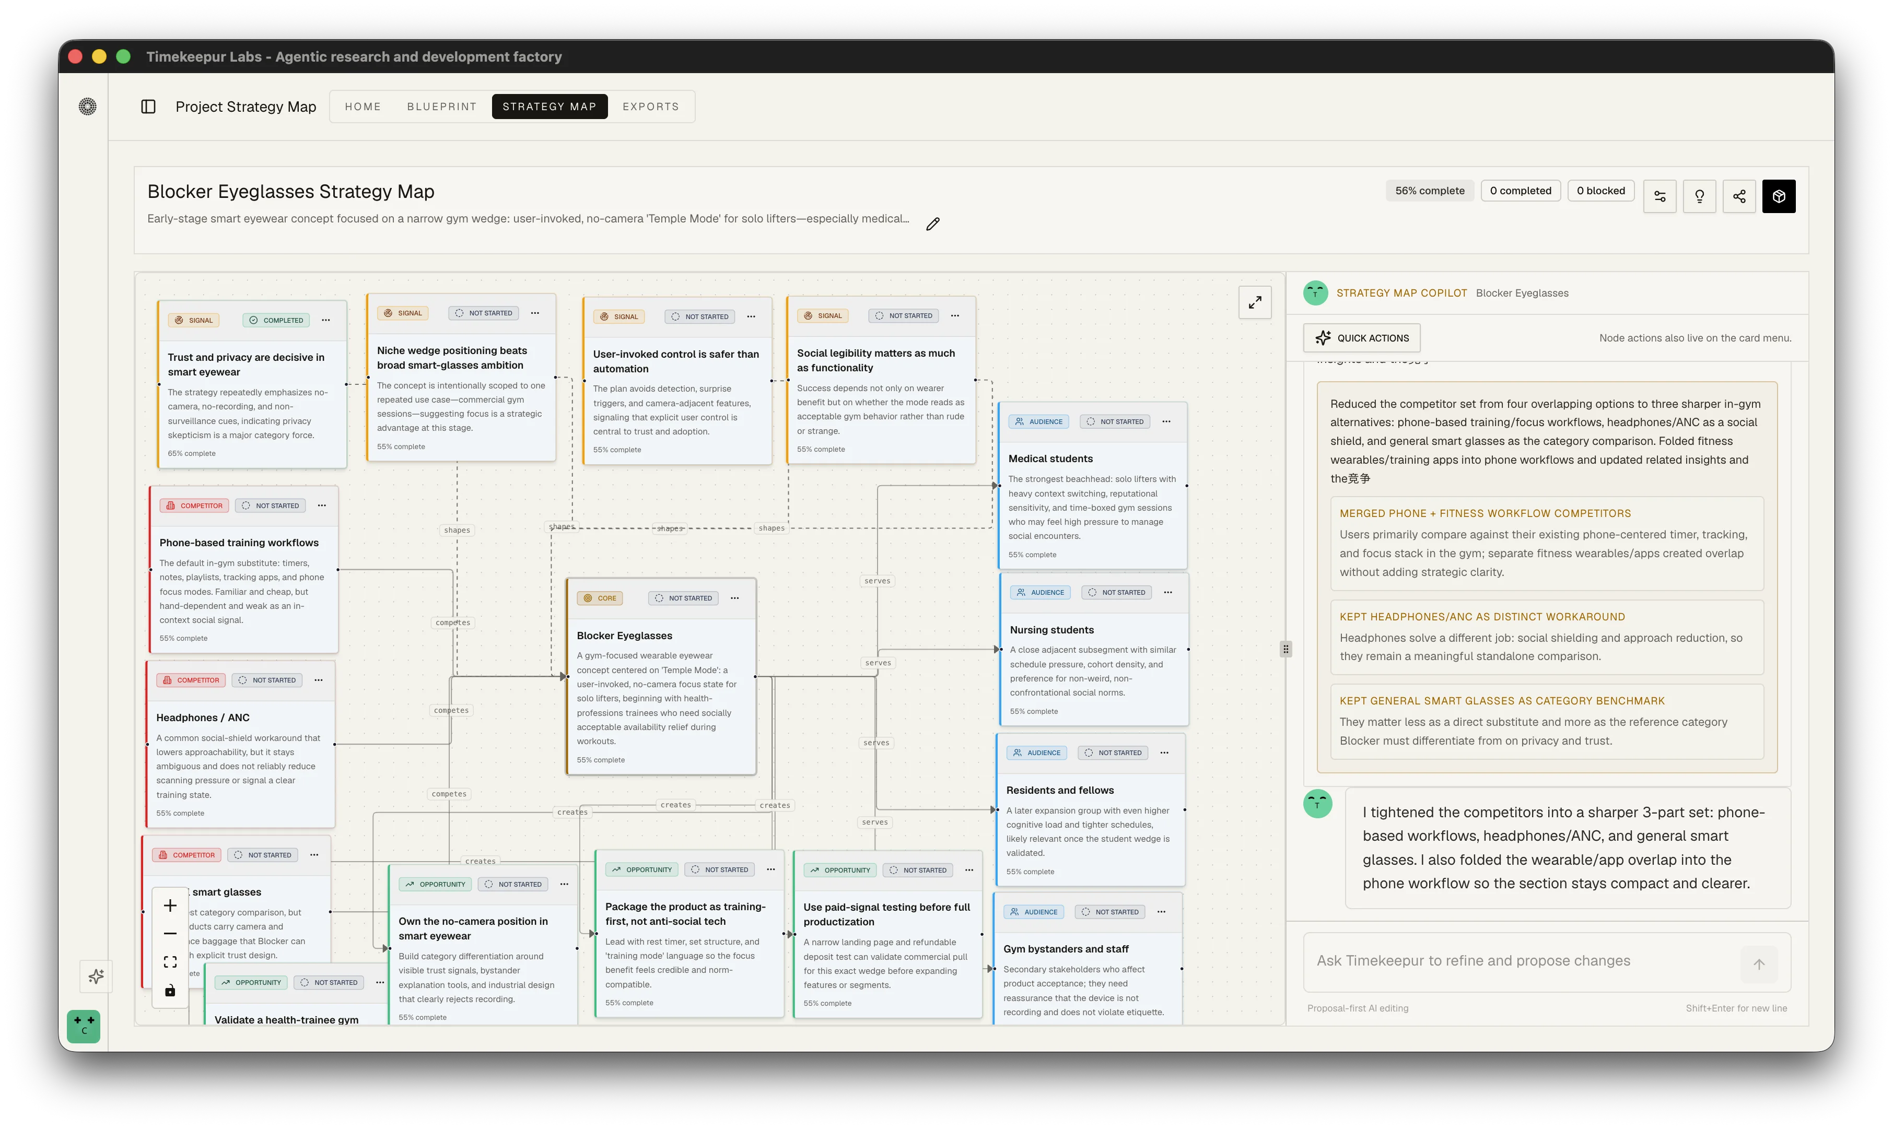Toggle the left sidebar panel icon
This screenshot has height=1129, width=1893.
148,107
